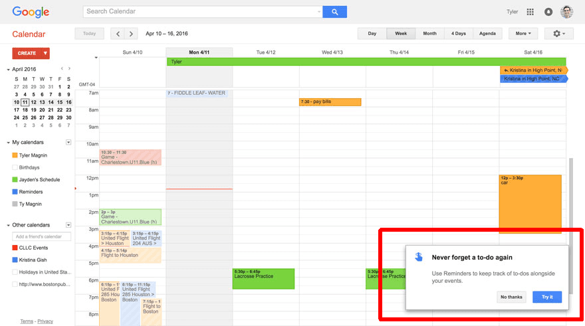Go to next week arrow

pyautogui.click(x=131, y=33)
